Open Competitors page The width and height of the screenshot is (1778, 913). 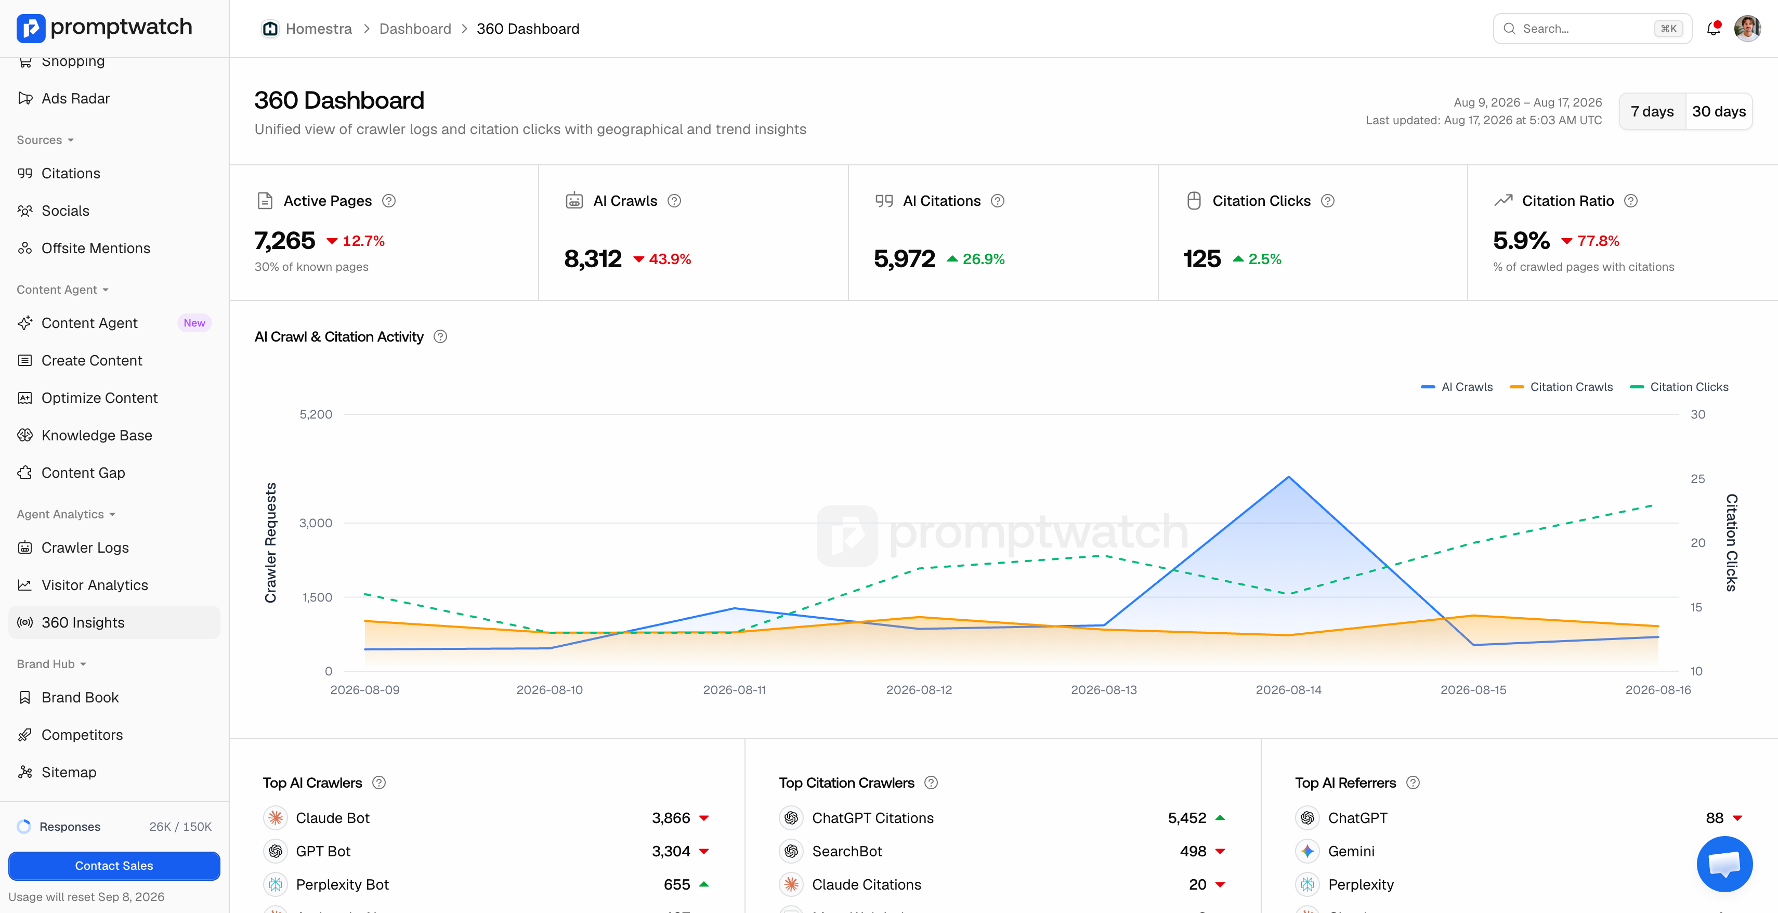pos(114,735)
